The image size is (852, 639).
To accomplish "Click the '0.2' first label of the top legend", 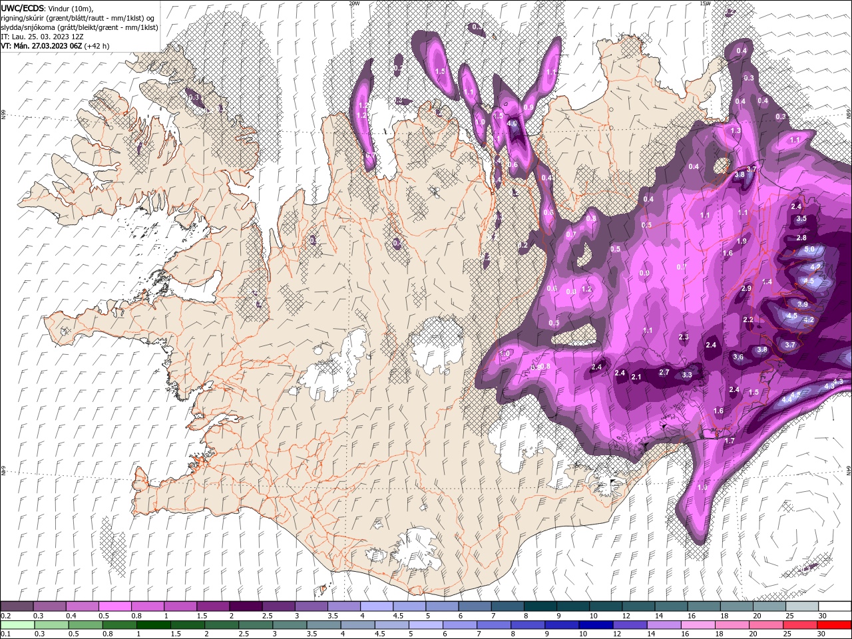I will (x=5, y=615).
